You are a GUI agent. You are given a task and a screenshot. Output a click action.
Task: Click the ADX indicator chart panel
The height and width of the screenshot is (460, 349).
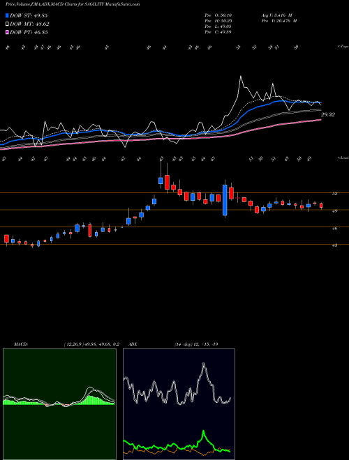point(179,404)
